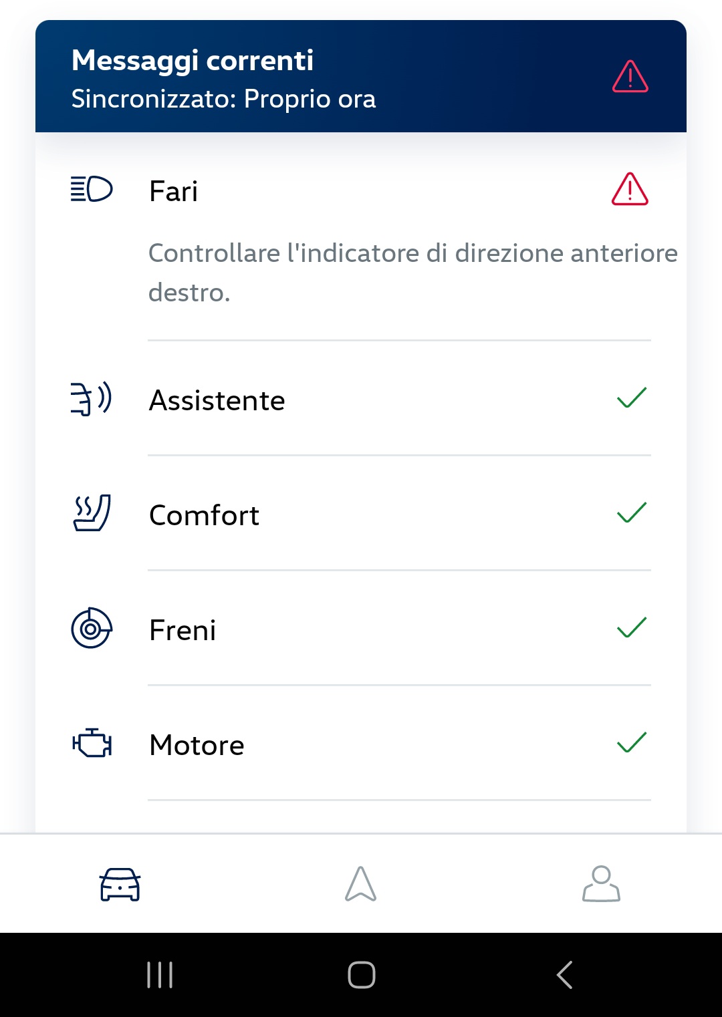This screenshot has width=722, height=1017.
Task: Tap the green checkmark for Comfort
Action: [632, 513]
